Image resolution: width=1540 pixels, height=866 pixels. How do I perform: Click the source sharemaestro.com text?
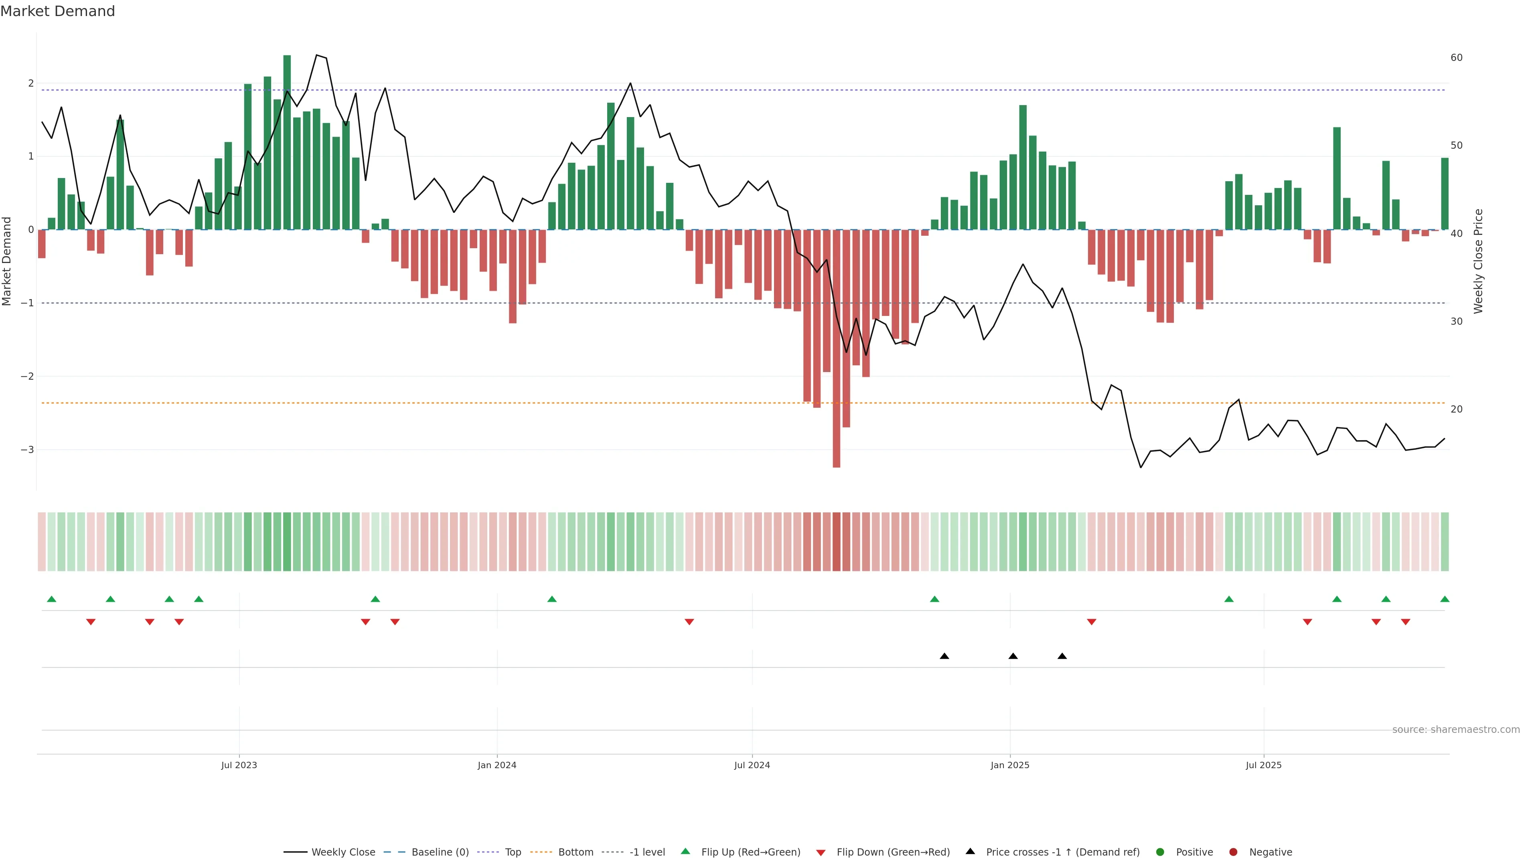pyautogui.click(x=1456, y=730)
